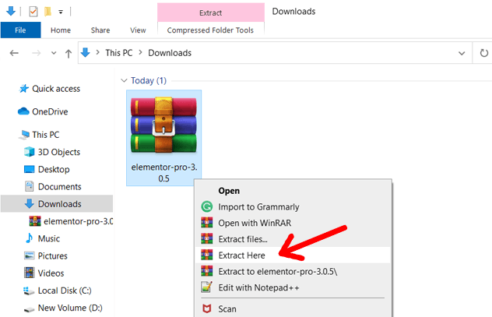Viewport: 492px width, 317px height.
Task: Click the Videos filmstrip icon
Action: [x=29, y=273]
